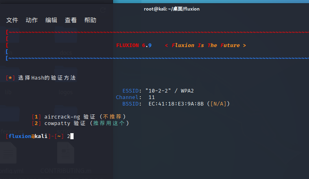Open the 动作 menu
Viewport: 309px width, 179px height.
(32, 20)
